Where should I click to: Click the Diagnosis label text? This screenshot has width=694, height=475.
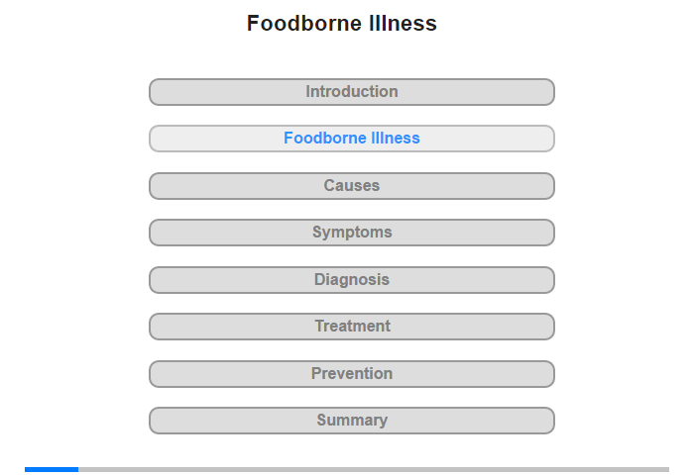tap(352, 280)
